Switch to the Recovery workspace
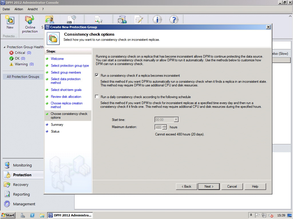The height and width of the screenshot is (219, 293). (x=21, y=184)
